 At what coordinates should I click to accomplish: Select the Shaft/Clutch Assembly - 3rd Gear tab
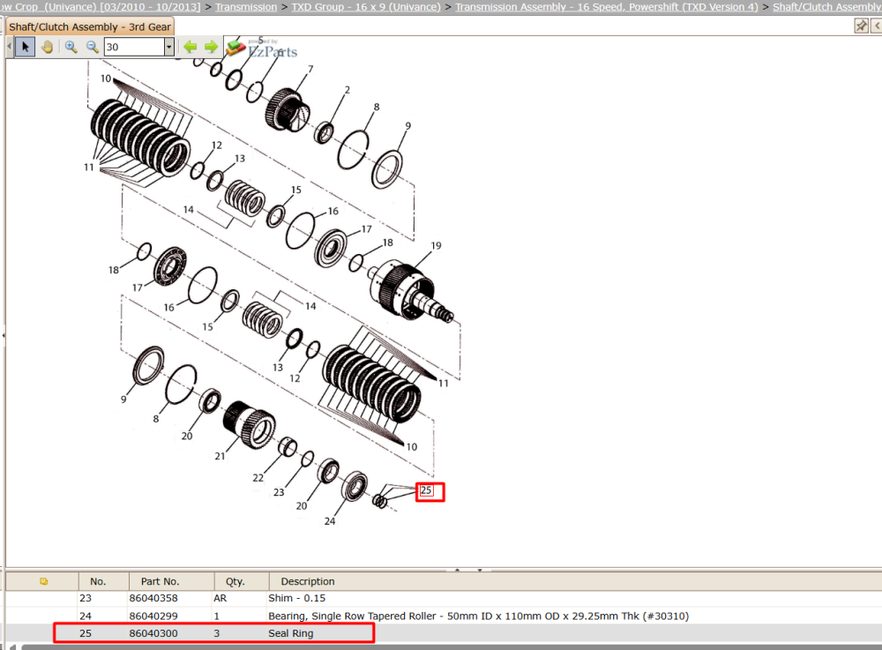90,26
